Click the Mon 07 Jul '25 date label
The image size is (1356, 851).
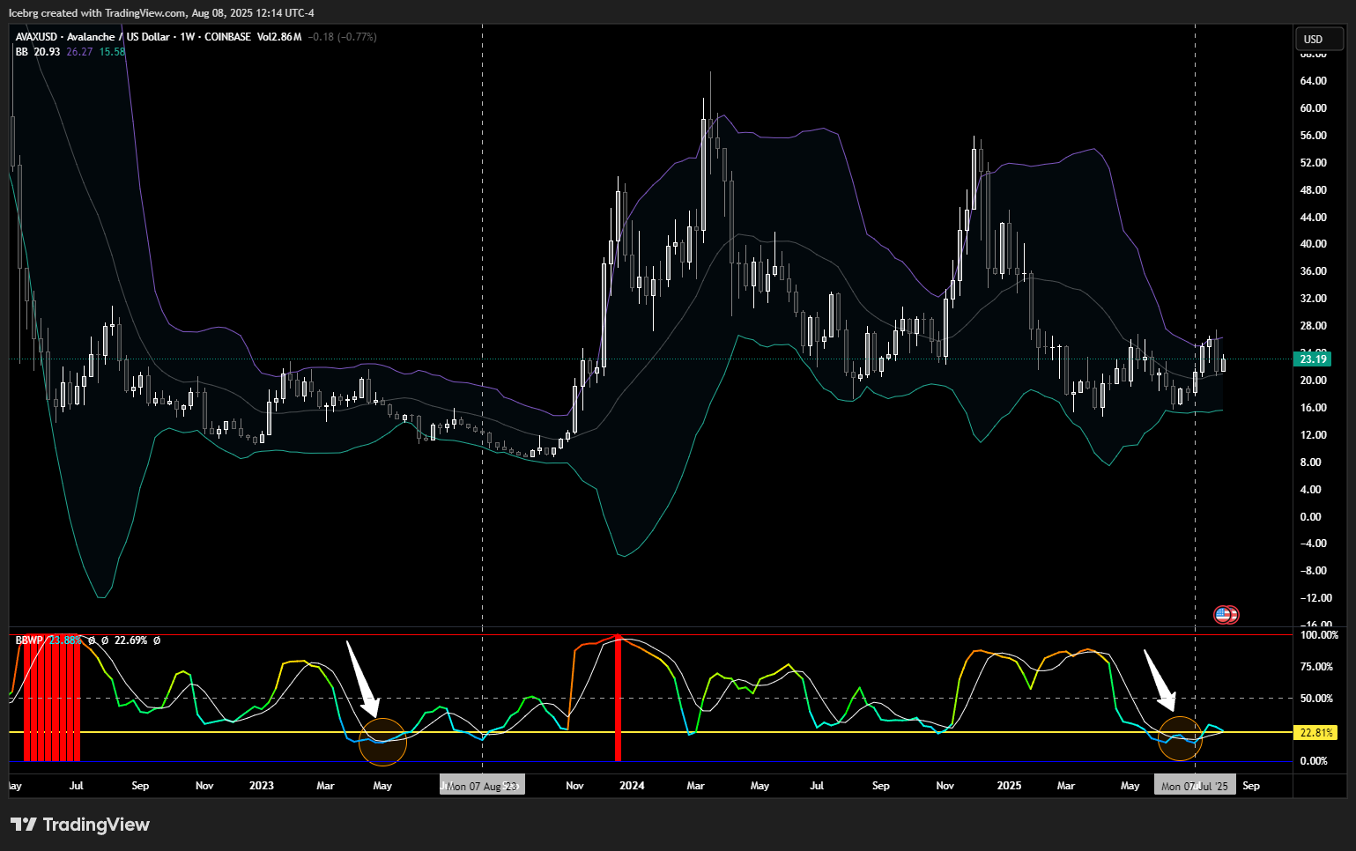[1195, 786]
